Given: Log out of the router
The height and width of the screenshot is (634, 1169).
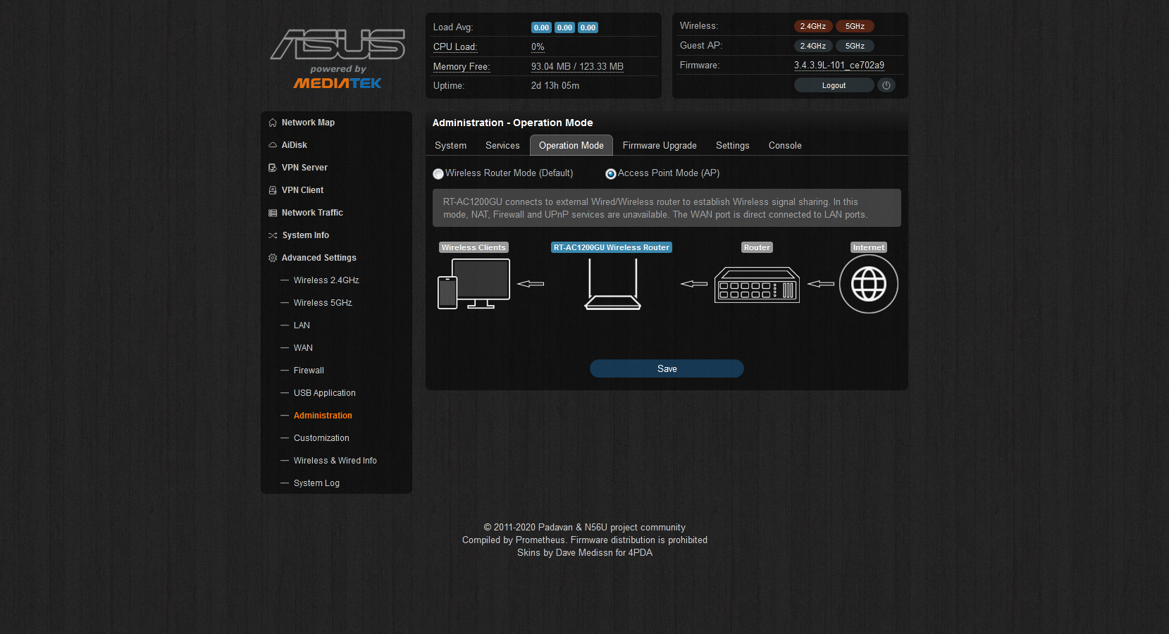Looking at the screenshot, I should 834,85.
